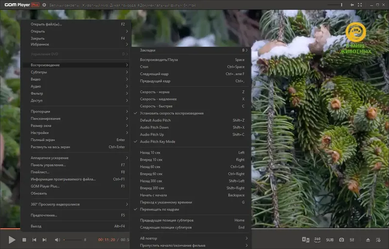The width and height of the screenshot is (389, 249).
Task: Skip to next track icon
Action: tap(44, 240)
